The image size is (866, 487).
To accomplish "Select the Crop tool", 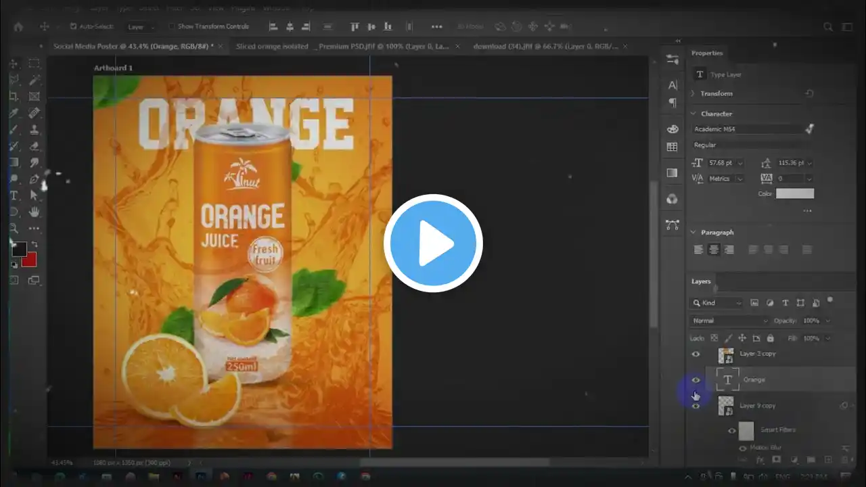I will tap(13, 97).
